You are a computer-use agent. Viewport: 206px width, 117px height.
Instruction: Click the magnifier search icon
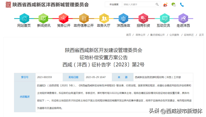click(x=157, y=4)
